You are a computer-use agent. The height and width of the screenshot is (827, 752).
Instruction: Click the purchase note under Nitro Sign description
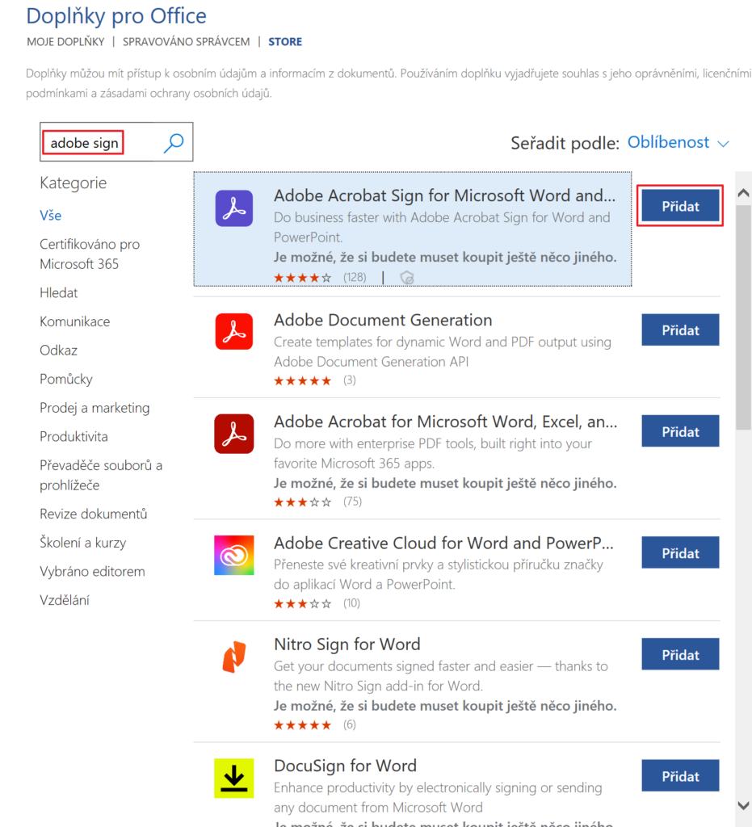point(445,706)
